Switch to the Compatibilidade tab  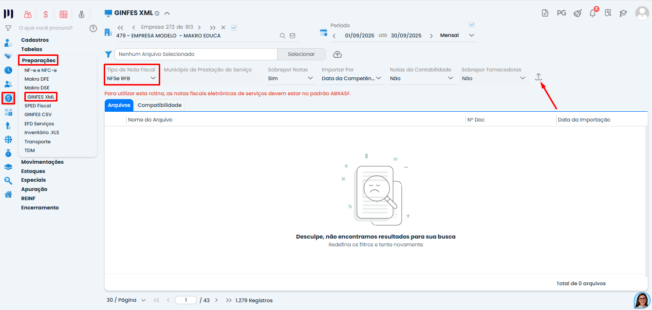click(x=161, y=105)
